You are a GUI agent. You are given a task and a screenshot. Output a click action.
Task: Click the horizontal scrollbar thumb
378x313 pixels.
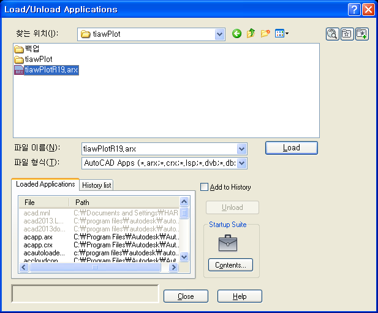pyautogui.click(x=95, y=268)
